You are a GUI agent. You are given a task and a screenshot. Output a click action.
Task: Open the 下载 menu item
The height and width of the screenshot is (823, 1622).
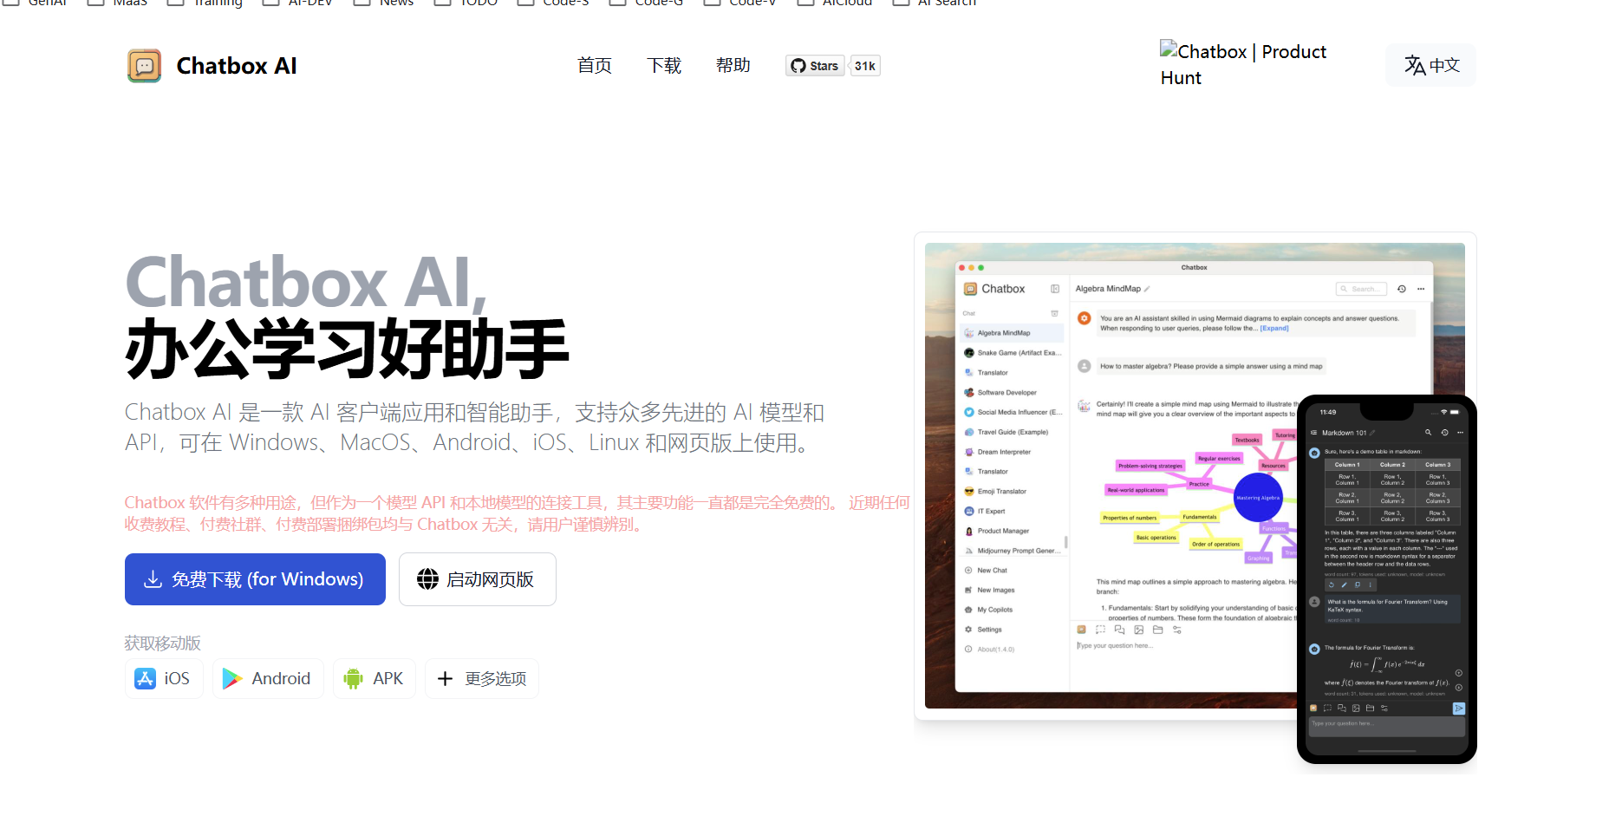click(x=664, y=66)
